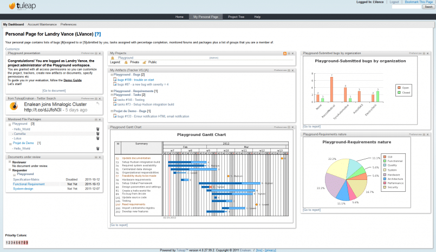Open the Demo Guide link
The width and height of the screenshot is (436, 252).
[x=73, y=80]
